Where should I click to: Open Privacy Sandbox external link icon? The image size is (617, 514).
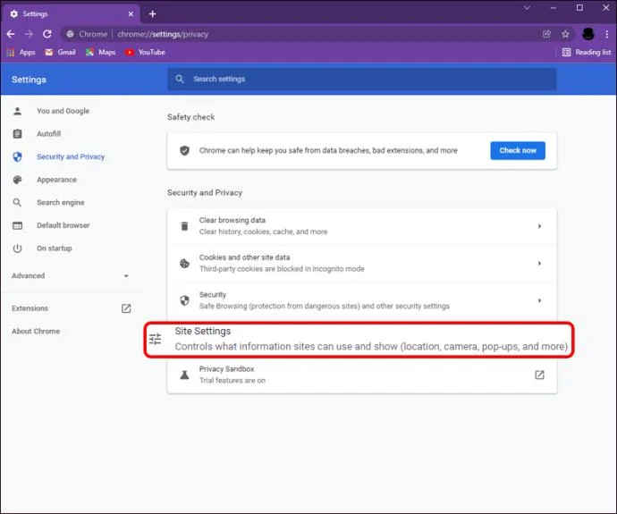(539, 375)
